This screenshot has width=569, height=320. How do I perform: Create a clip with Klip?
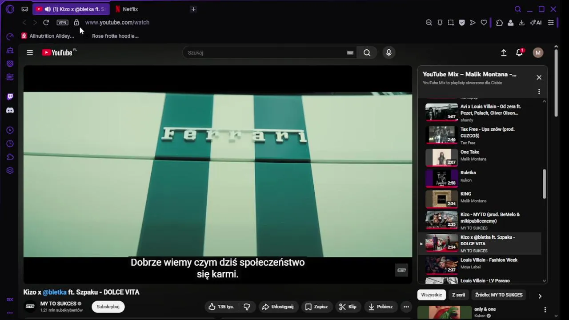pyautogui.click(x=348, y=307)
